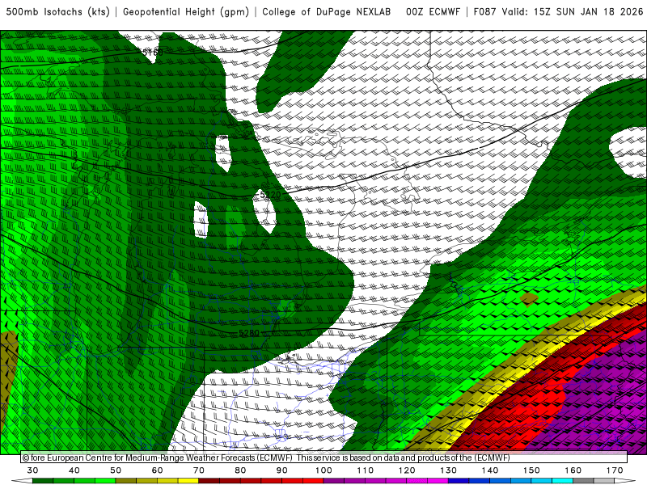Click the '00Z ECMWF' model run label
The image size is (647, 485).
point(433,12)
